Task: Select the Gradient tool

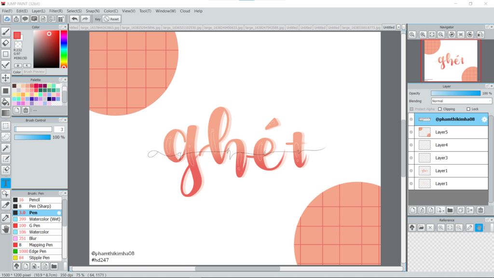Action: (6, 113)
